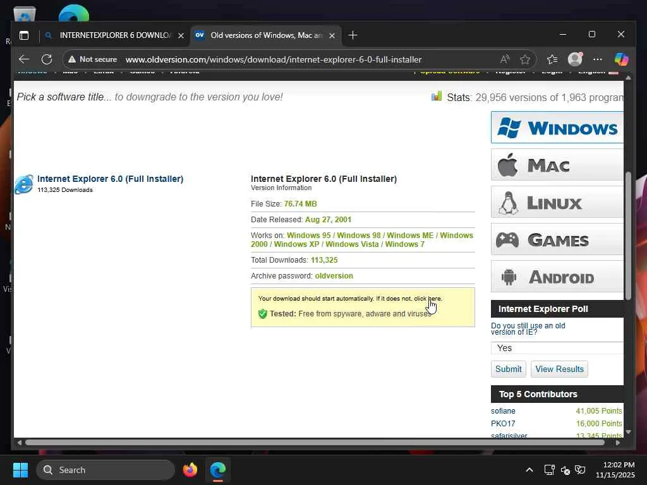Screen dimensions: 647x485
Task: Open Internet Explorer 6.0 (Full Installer) link
Action: (x=110, y=179)
